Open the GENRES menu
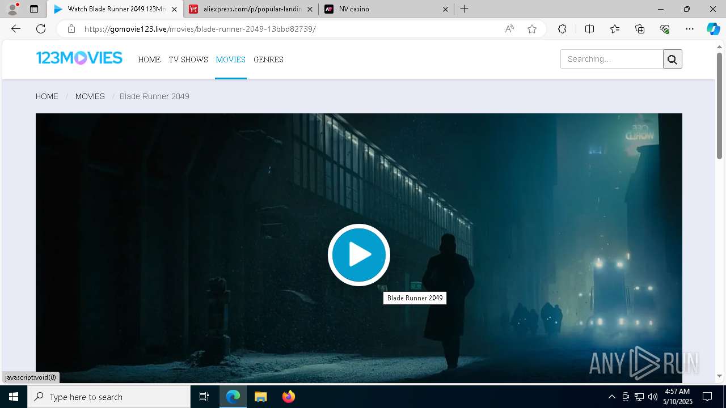726x408 pixels. click(x=268, y=59)
